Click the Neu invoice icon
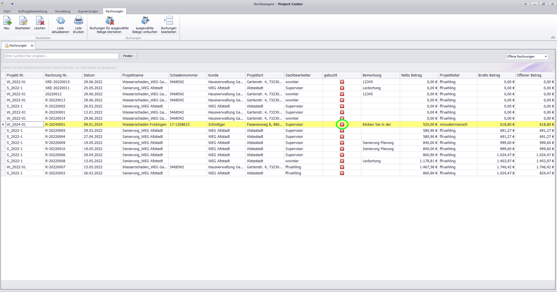557x292 pixels. (x=7, y=21)
